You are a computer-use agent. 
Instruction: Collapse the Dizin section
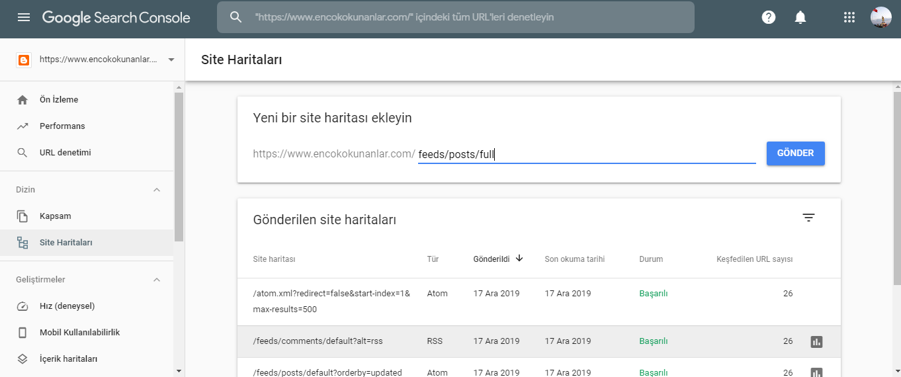[157, 190]
